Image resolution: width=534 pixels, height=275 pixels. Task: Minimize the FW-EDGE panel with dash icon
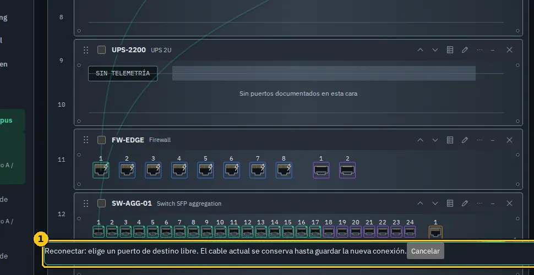[x=493, y=140]
